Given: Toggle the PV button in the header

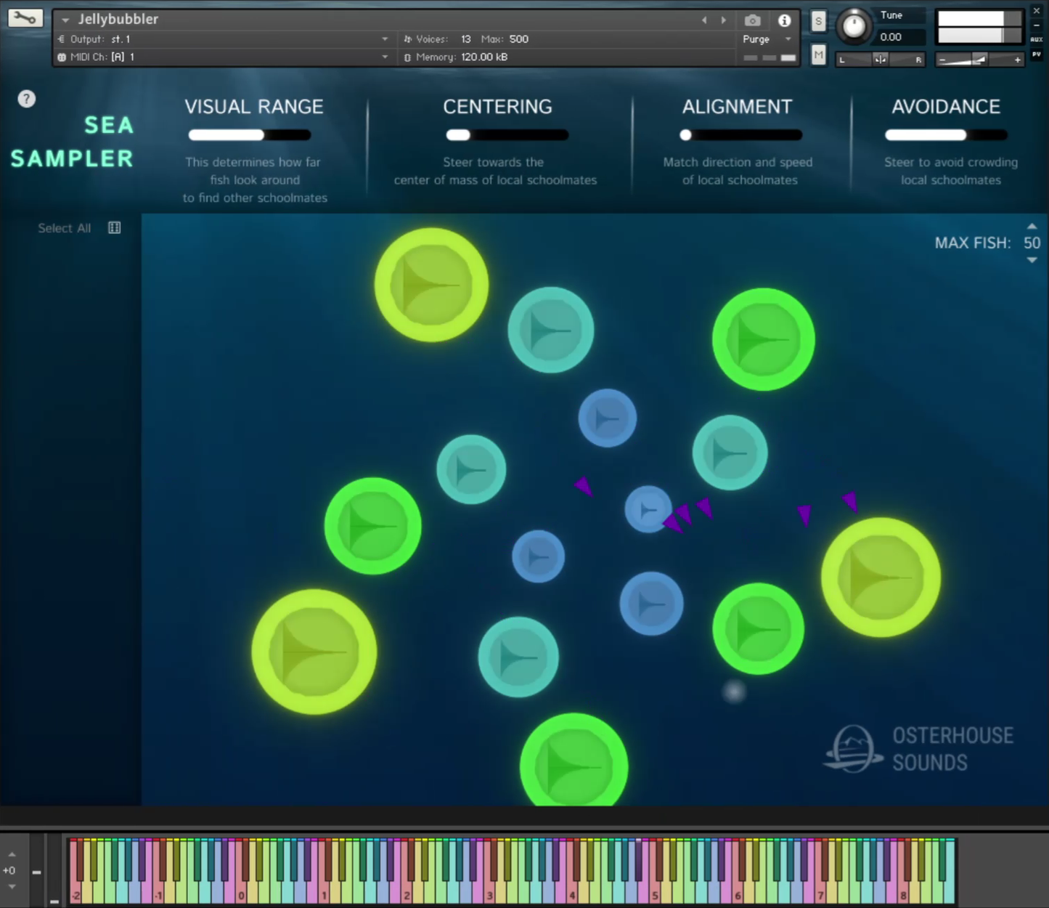Looking at the screenshot, I should [x=1037, y=54].
